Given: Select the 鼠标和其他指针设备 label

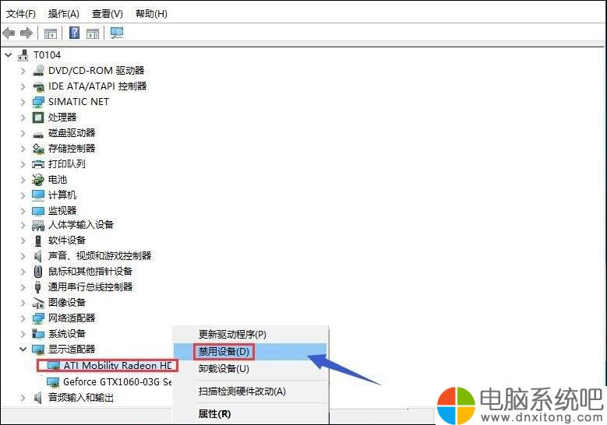Looking at the screenshot, I should coord(90,272).
